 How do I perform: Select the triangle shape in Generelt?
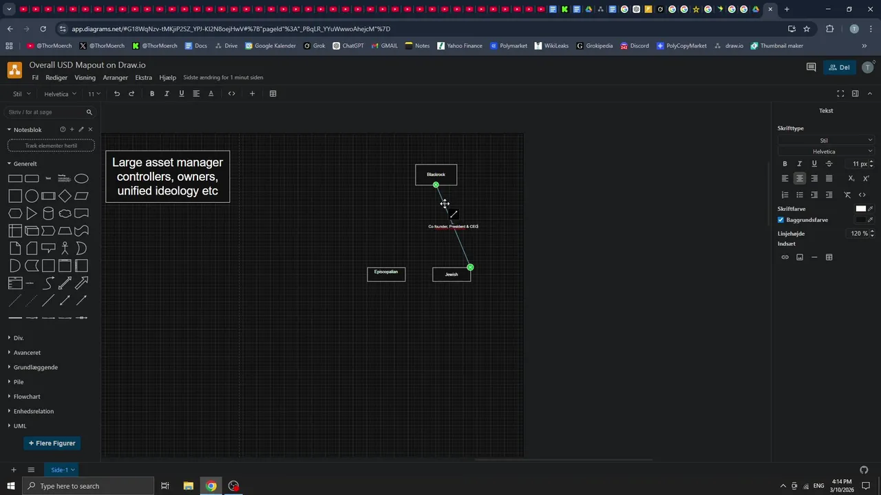(x=32, y=213)
